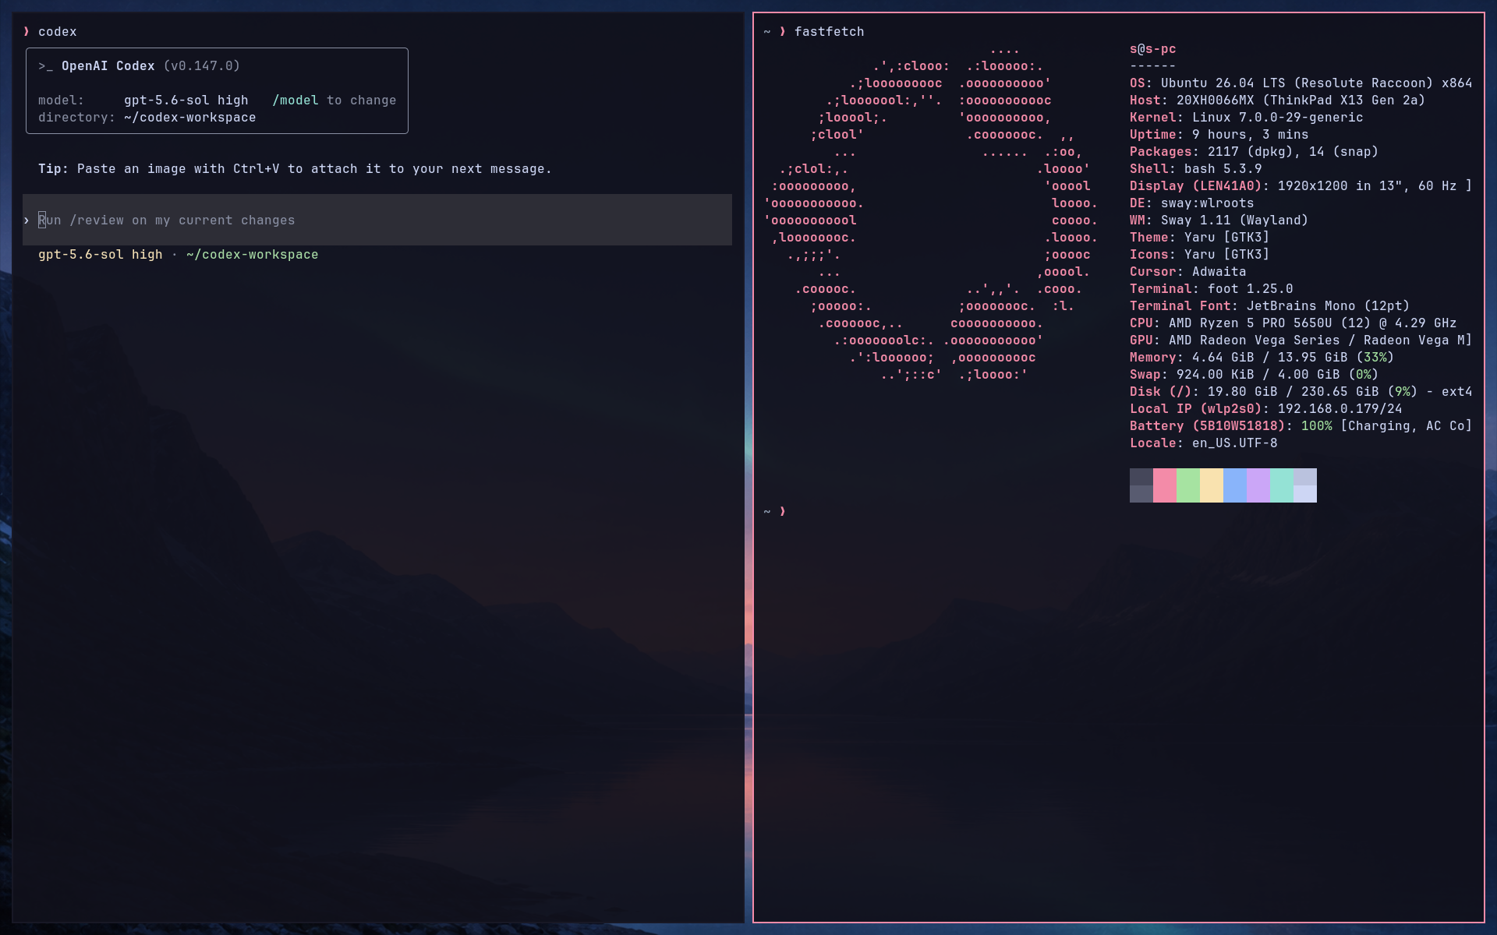This screenshot has height=935, width=1497.
Task: Click green '~/codex-workspace' in the Codex status line
Action: point(253,255)
